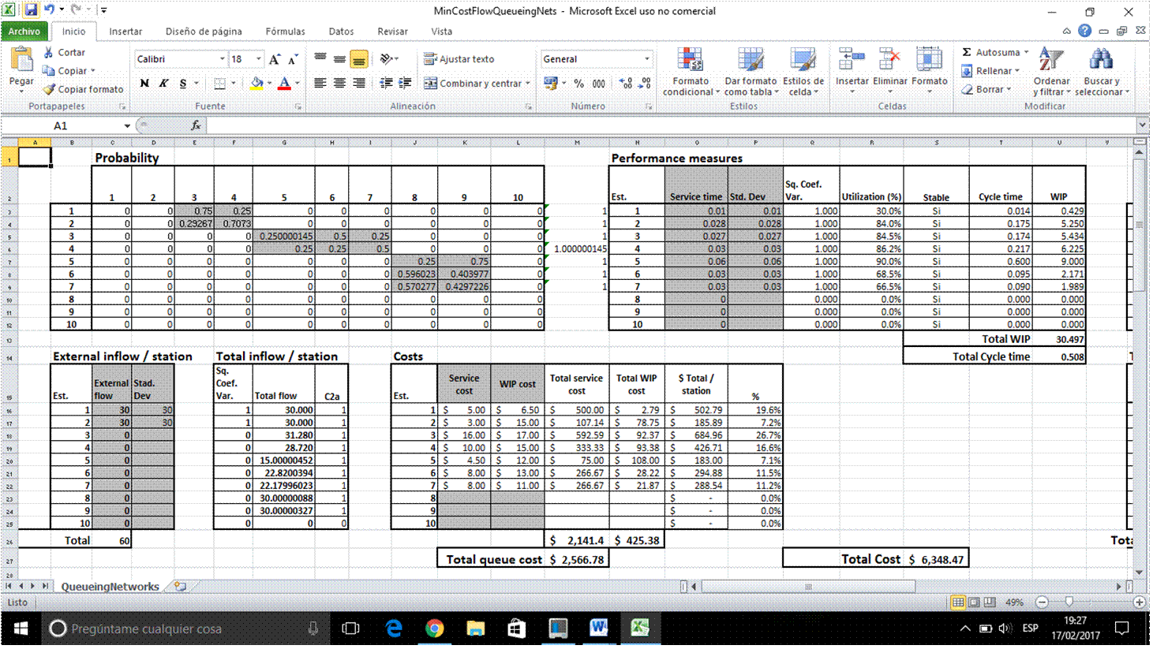1153x649 pixels.
Task: Click the Autosuma sigma icon
Action: (967, 52)
